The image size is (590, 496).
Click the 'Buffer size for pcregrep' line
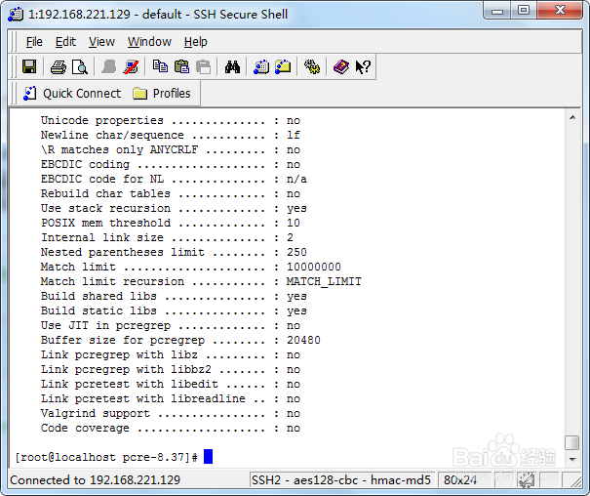click(180, 340)
